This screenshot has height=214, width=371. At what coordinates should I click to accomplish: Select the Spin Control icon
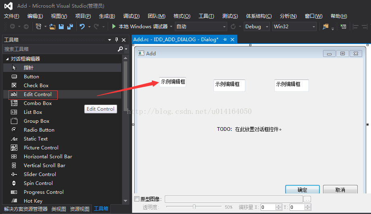(x=14, y=183)
